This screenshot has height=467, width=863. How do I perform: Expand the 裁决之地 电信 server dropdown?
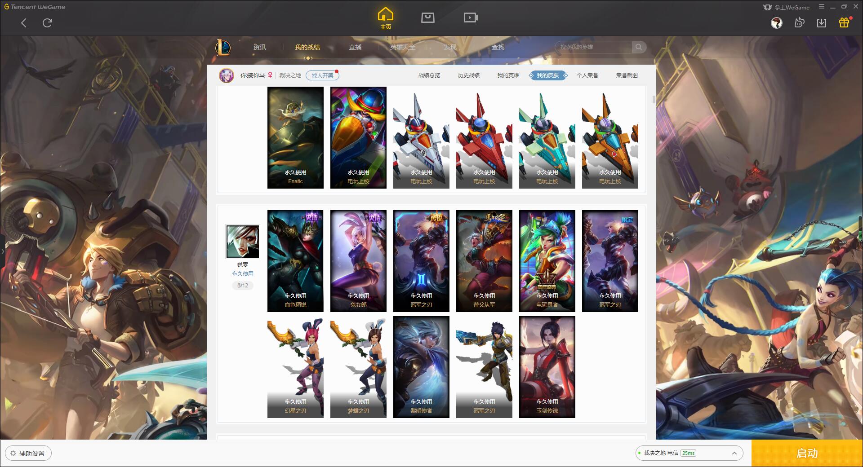689,453
